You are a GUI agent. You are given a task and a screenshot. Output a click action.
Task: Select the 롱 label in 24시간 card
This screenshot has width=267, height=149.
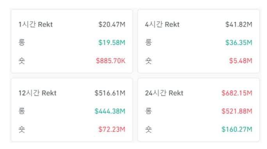click(x=148, y=111)
